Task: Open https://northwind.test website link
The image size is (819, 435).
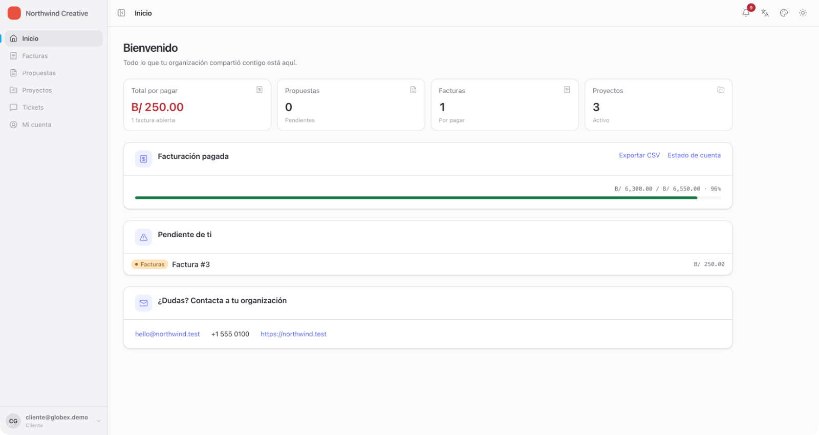Action: [x=293, y=334]
